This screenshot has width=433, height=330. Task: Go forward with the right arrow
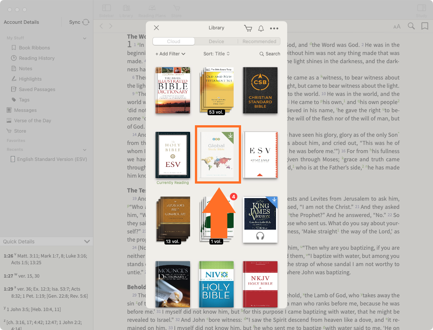pyautogui.click(x=111, y=26)
